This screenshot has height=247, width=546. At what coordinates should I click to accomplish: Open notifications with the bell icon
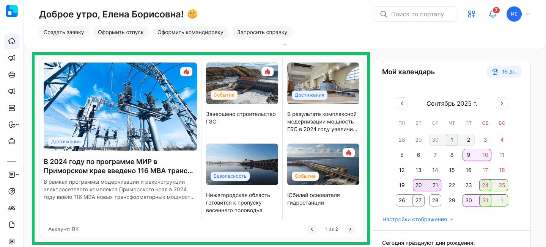pos(493,14)
